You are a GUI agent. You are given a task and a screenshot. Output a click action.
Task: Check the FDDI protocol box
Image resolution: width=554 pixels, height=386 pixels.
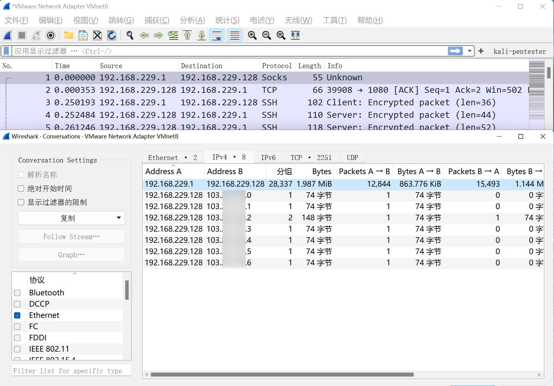coord(17,338)
